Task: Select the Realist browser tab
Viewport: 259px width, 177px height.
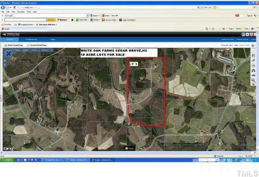Action: pyautogui.click(x=24, y=29)
